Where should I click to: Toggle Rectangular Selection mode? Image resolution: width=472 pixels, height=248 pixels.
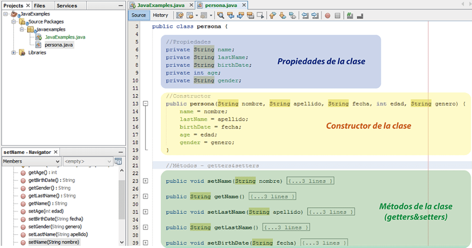click(x=260, y=16)
